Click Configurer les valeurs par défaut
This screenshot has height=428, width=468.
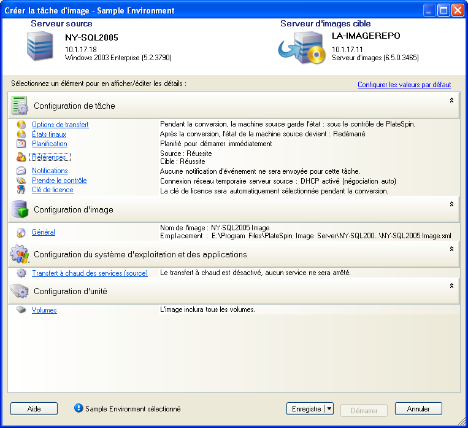[x=404, y=85]
